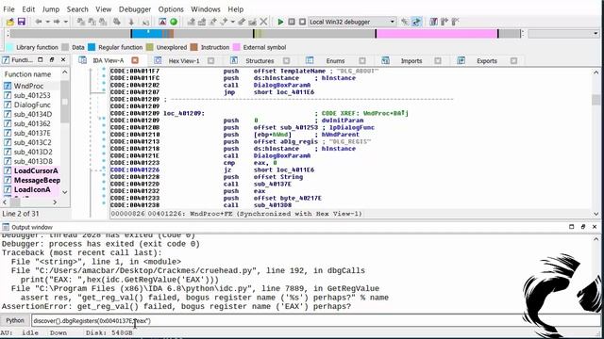The image size is (604, 339).
Task: Select LoadIconA in the Functions list
Action: [32, 189]
